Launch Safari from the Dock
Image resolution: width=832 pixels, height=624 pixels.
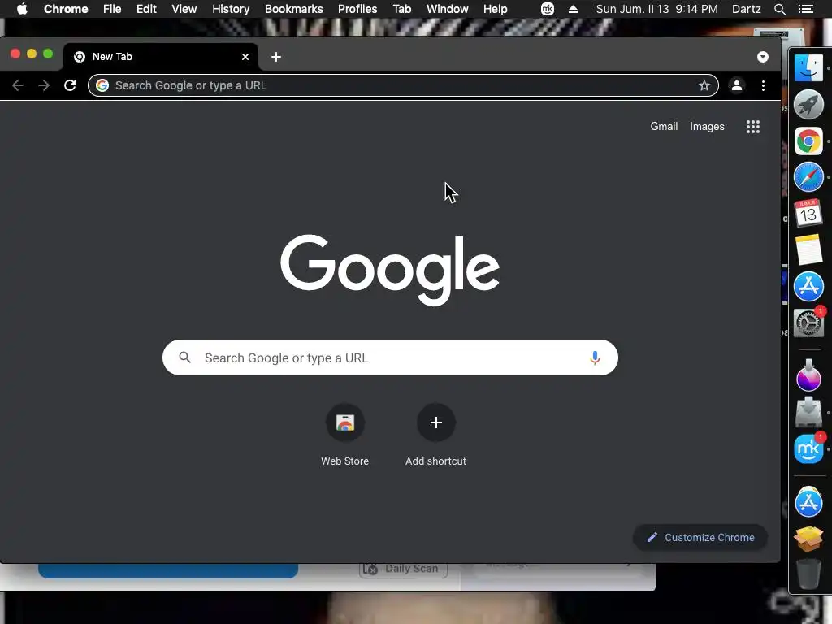click(x=808, y=176)
